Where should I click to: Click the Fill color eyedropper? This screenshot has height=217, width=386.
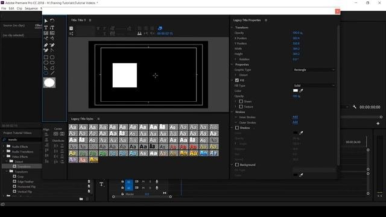[x=301, y=90]
